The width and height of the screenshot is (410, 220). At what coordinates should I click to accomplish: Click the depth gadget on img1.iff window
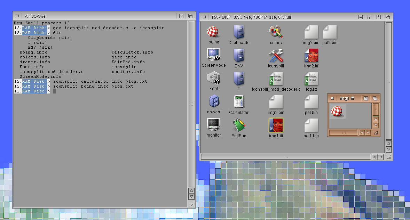click(x=375, y=98)
